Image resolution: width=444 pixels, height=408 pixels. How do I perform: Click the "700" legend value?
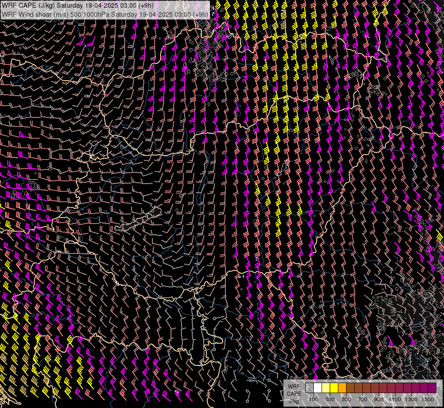tap(362, 399)
